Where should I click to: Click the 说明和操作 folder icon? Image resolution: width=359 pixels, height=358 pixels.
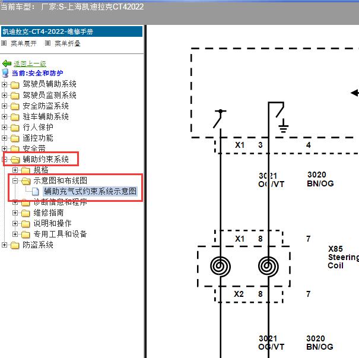pos(26,224)
